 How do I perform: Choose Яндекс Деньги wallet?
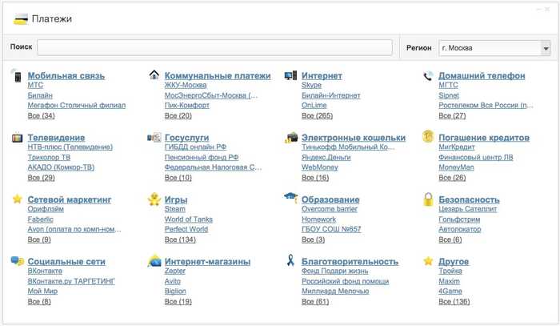(x=326, y=157)
